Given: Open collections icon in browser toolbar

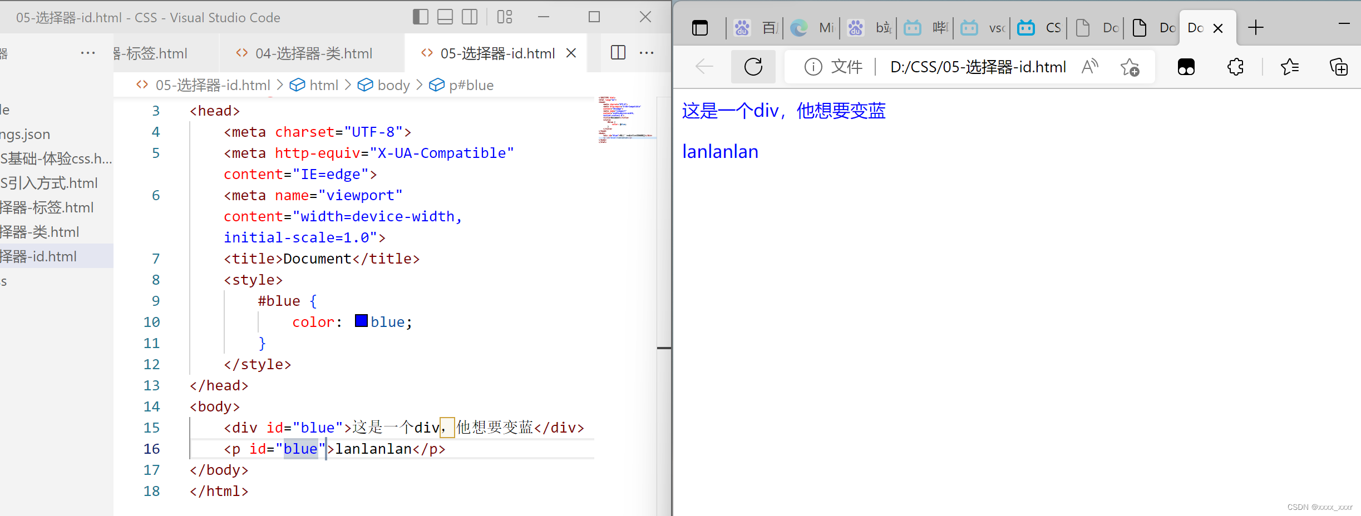Looking at the screenshot, I should (1339, 67).
